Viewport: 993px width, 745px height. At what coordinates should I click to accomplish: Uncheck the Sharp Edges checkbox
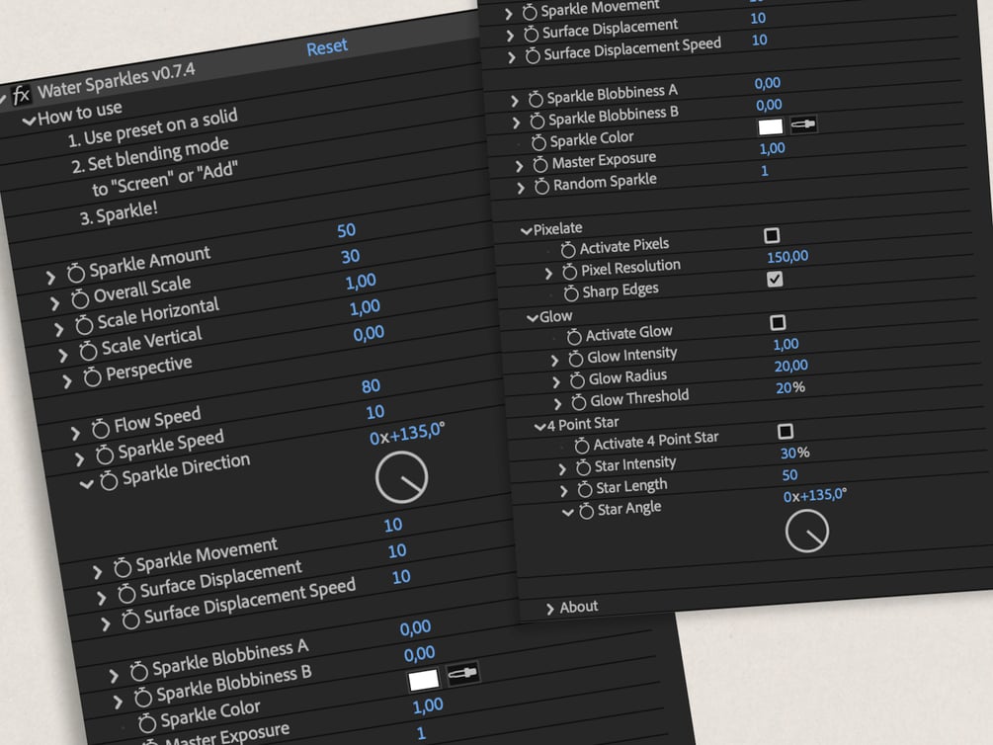click(x=775, y=279)
